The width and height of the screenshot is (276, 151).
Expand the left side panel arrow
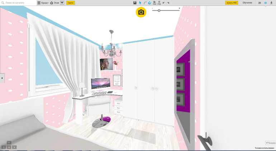pyautogui.click(x=2, y=78)
